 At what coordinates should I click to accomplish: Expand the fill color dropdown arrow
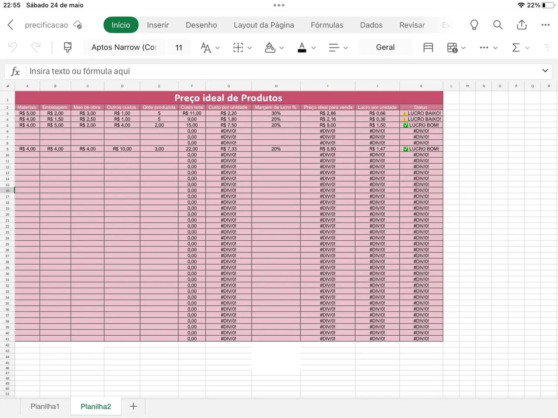[281, 48]
